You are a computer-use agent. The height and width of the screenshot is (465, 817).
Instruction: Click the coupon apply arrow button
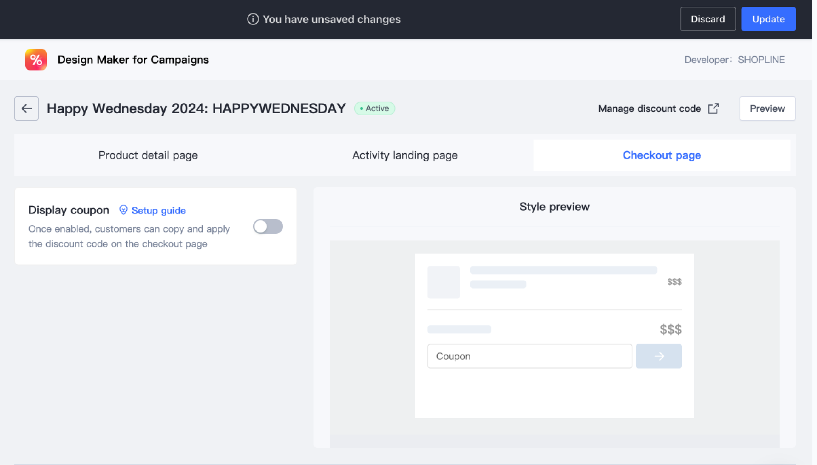[659, 356]
